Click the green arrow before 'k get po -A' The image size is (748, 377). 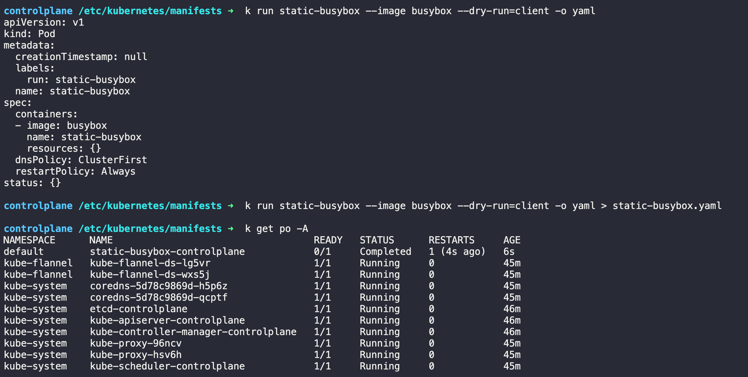(230, 229)
